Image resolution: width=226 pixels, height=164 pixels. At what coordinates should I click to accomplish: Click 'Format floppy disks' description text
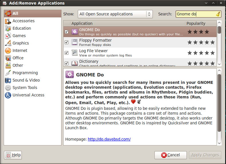[95, 45]
